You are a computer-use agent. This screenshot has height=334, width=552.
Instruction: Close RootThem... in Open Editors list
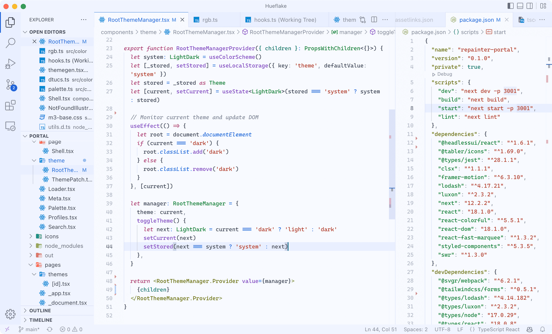(34, 41)
